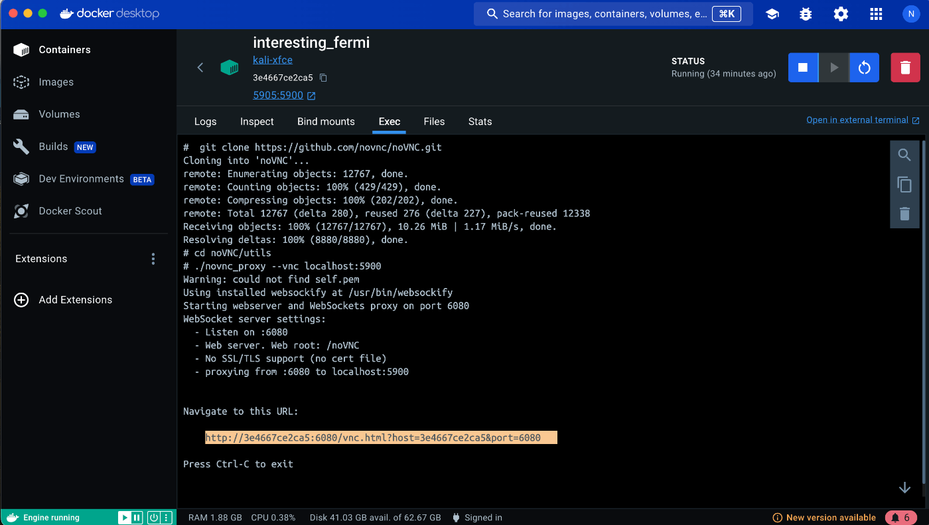
Task: Click RAM 1.88 GB in status bar
Action: pos(215,518)
